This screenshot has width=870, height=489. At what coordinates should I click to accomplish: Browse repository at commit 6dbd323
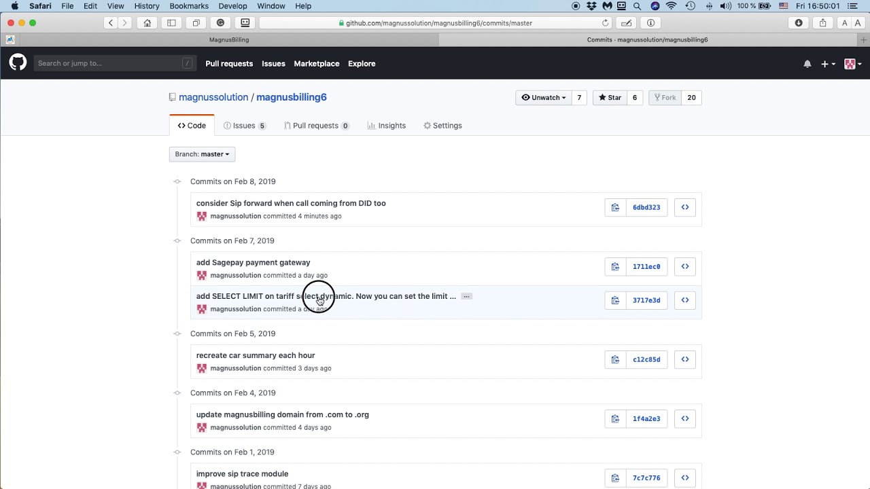685,207
